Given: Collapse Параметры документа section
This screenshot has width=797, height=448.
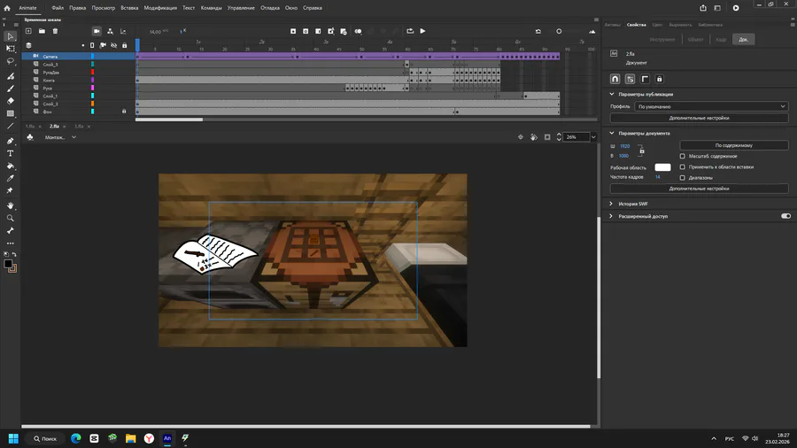Looking at the screenshot, I should [x=611, y=133].
